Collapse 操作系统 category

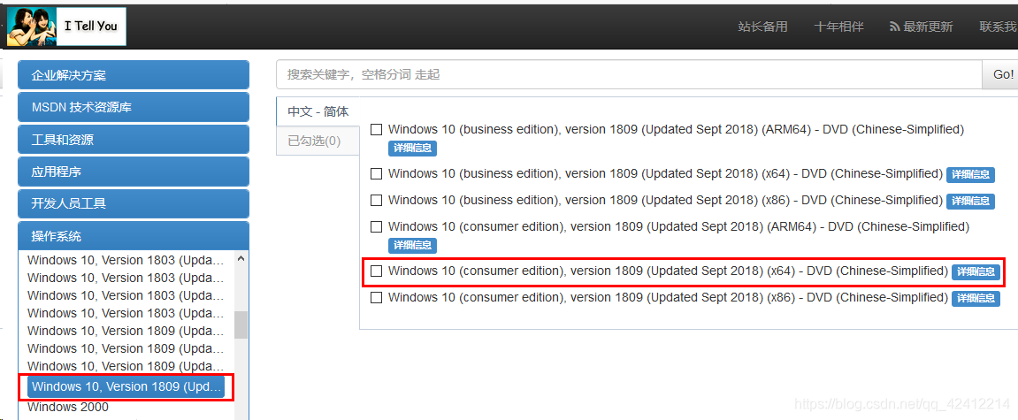point(133,236)
